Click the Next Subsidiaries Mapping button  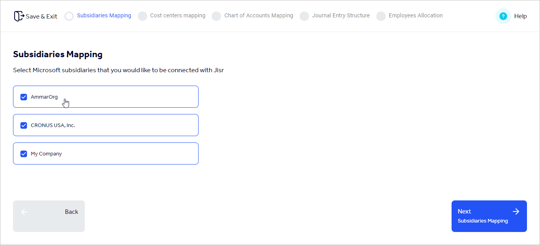(x=489, y=216)
